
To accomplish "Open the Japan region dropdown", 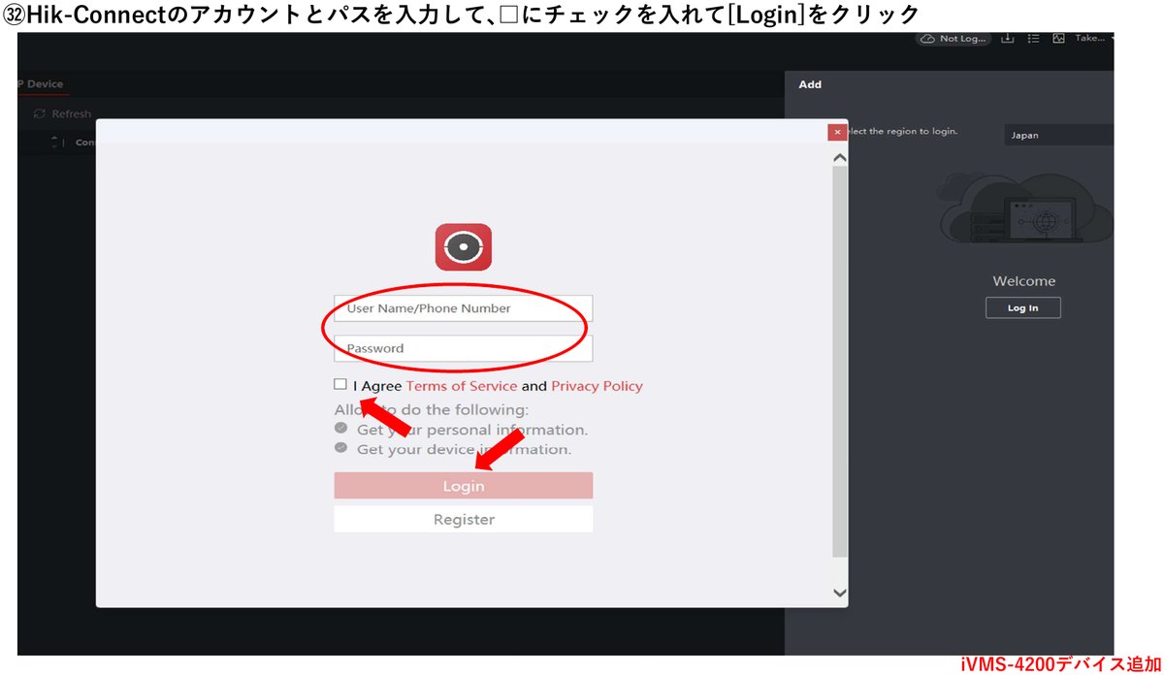I will pos(1058,135).
